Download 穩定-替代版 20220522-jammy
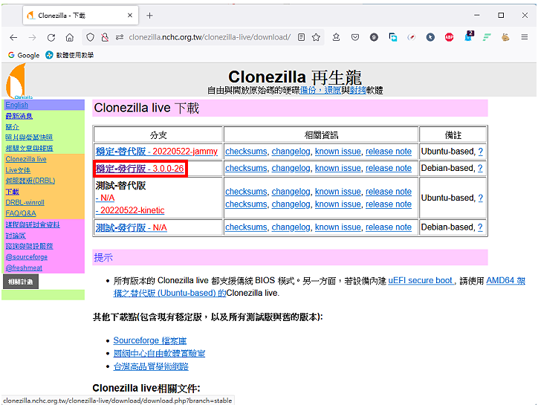The image size is (538, 405). (x=157, y=152)
